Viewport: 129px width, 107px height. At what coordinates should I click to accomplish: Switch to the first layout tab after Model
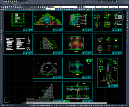[7, 105]
